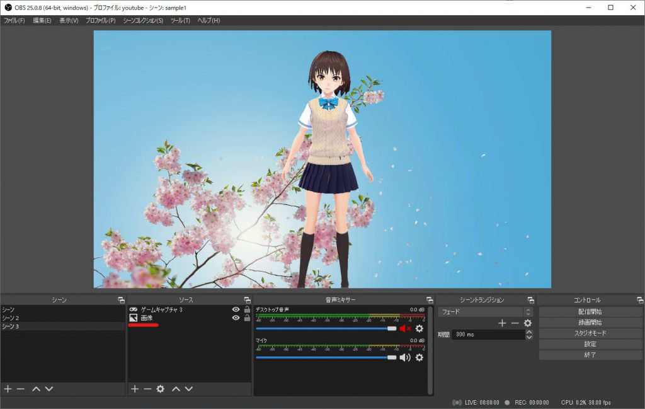
Task: Click the OBS logo in the title bar
Action: pyautogui.click(x=8, y=8)
